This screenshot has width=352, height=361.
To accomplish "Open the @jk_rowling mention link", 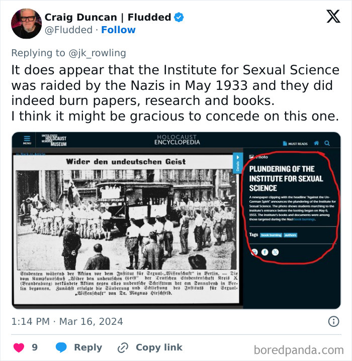I will (97, 53).
